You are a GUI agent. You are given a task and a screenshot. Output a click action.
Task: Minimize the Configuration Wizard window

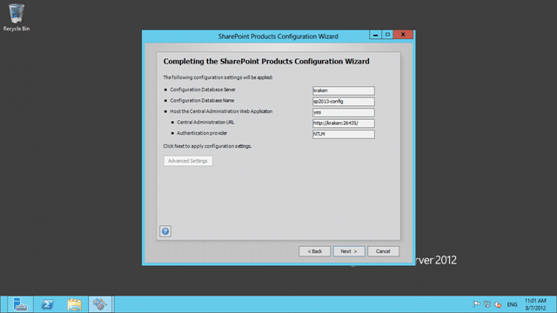pos(375,35)
